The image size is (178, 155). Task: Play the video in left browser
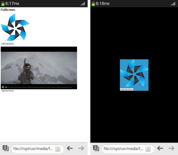point(3,87)
